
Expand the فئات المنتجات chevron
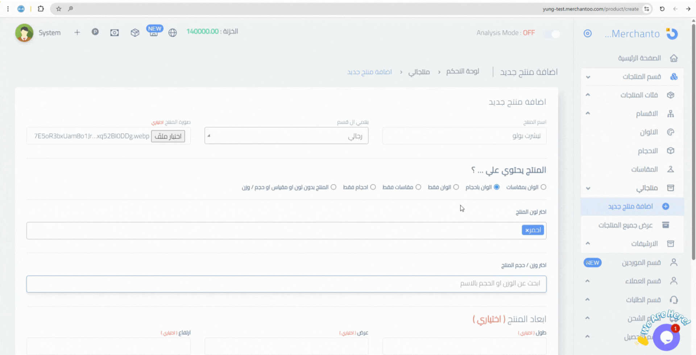pyautogui.click(x=588, y=95)
